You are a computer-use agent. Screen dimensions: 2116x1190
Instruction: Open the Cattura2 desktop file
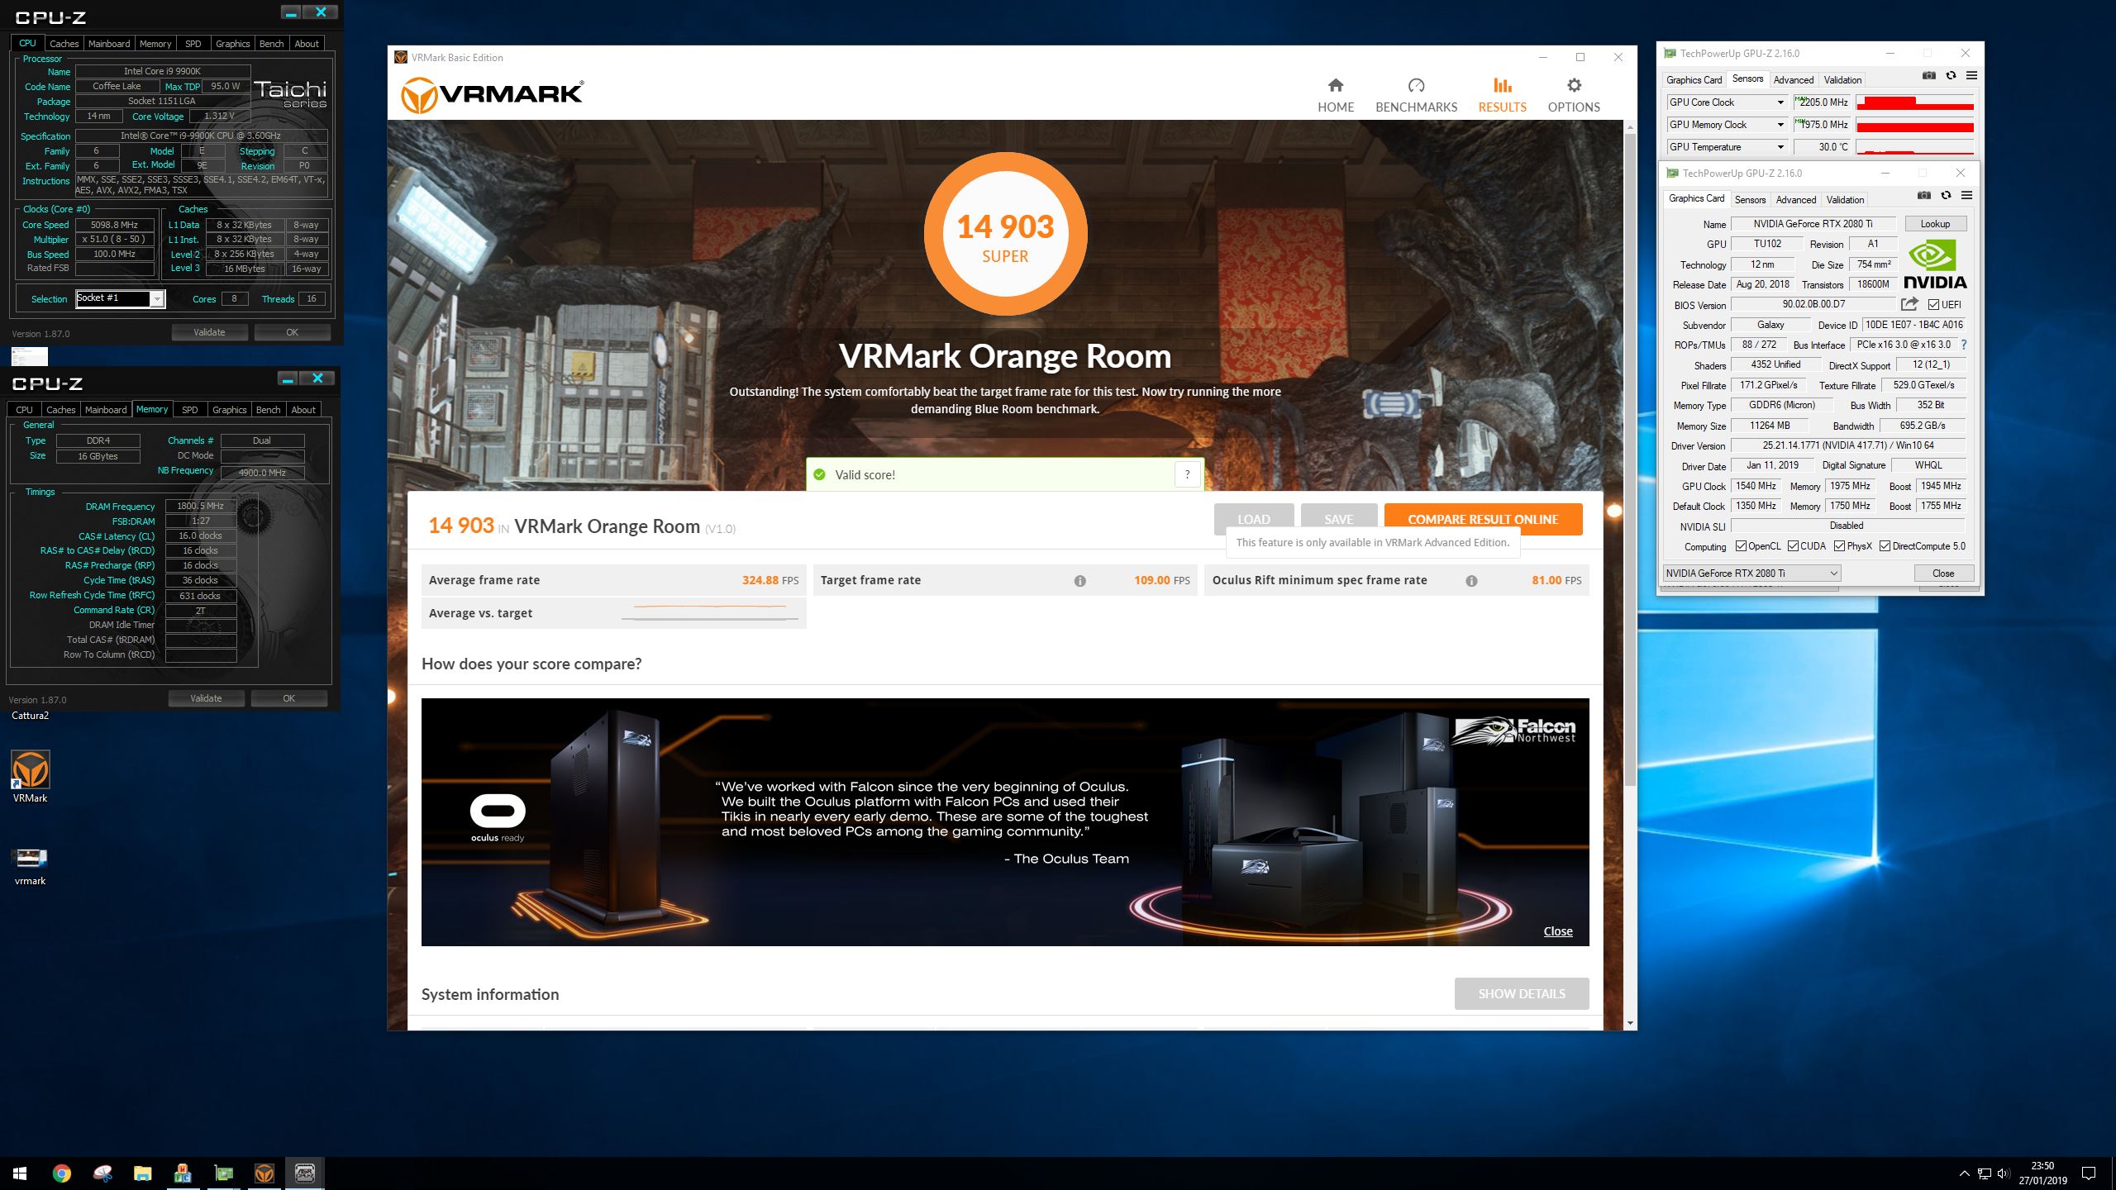click(x=30, y=716)
